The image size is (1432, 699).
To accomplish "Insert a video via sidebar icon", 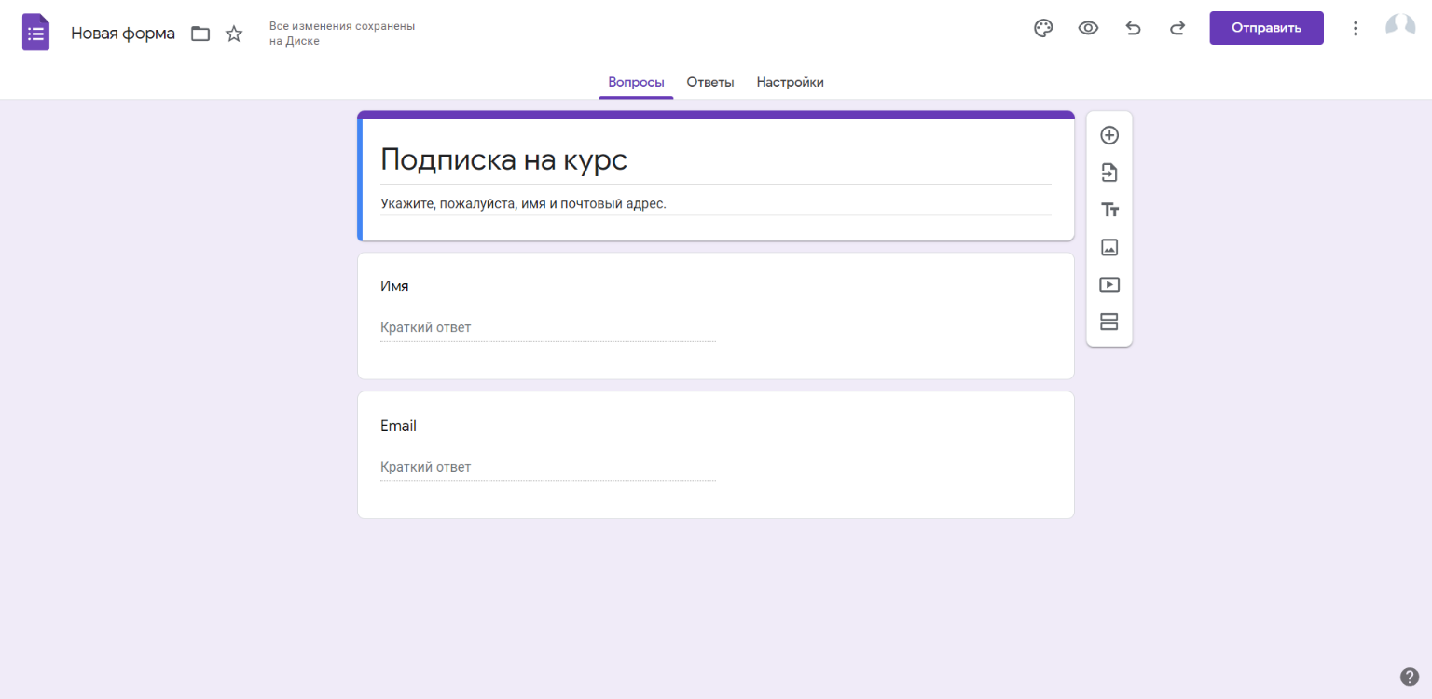I will (x=1109, y=284).
